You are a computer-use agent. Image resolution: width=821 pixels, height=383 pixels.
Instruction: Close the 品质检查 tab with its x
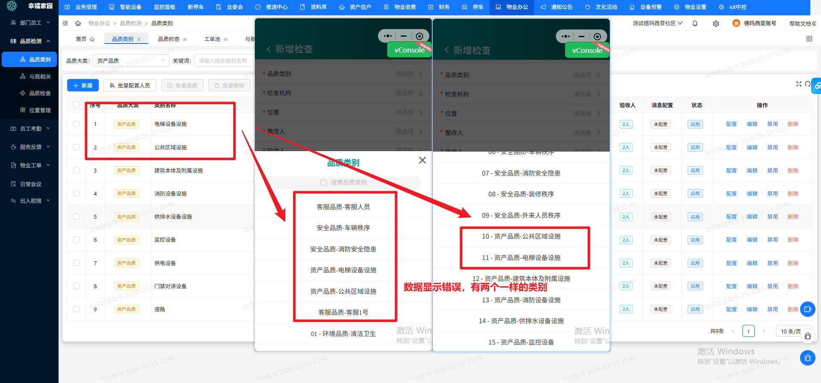185,39
